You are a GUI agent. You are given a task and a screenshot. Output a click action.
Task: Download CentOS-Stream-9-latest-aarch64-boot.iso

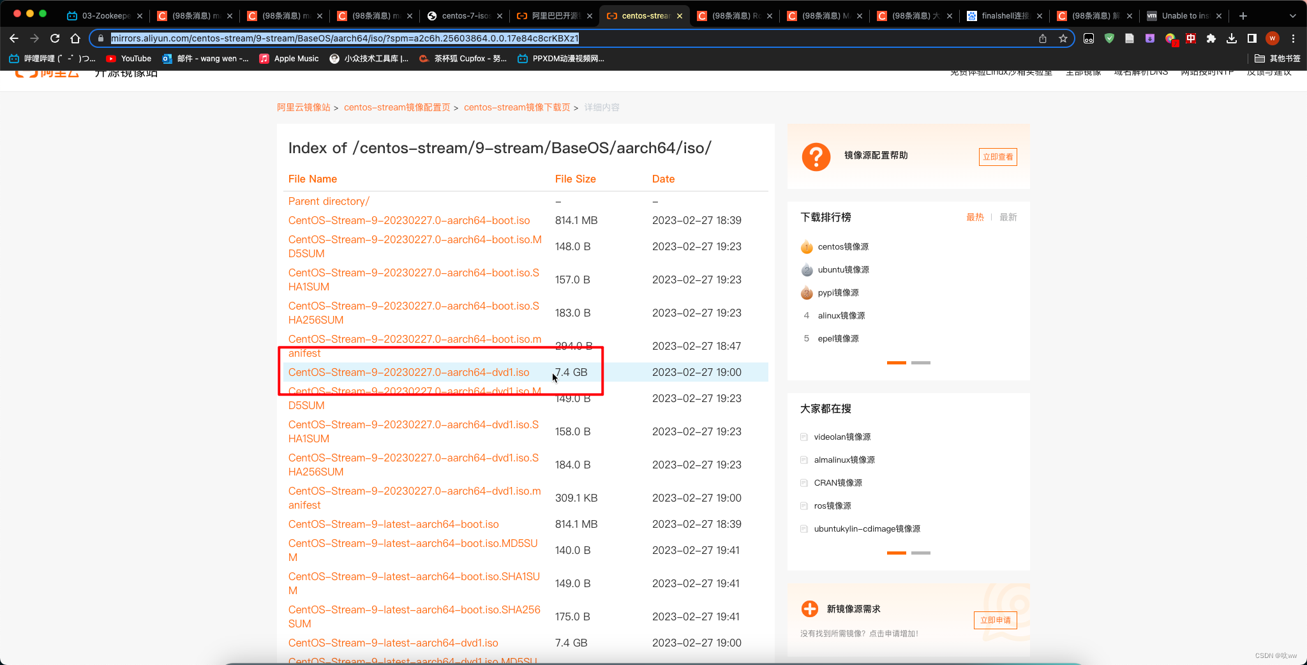pyautogui.click(x=394, y=524)
